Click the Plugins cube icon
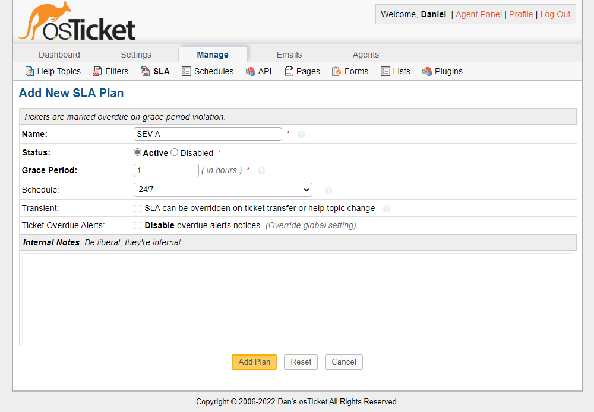 tap(427, 71)
